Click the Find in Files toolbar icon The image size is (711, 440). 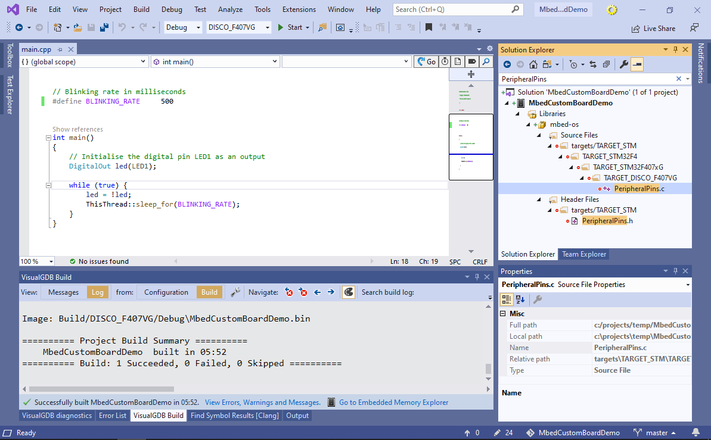(x=322, y=27)
